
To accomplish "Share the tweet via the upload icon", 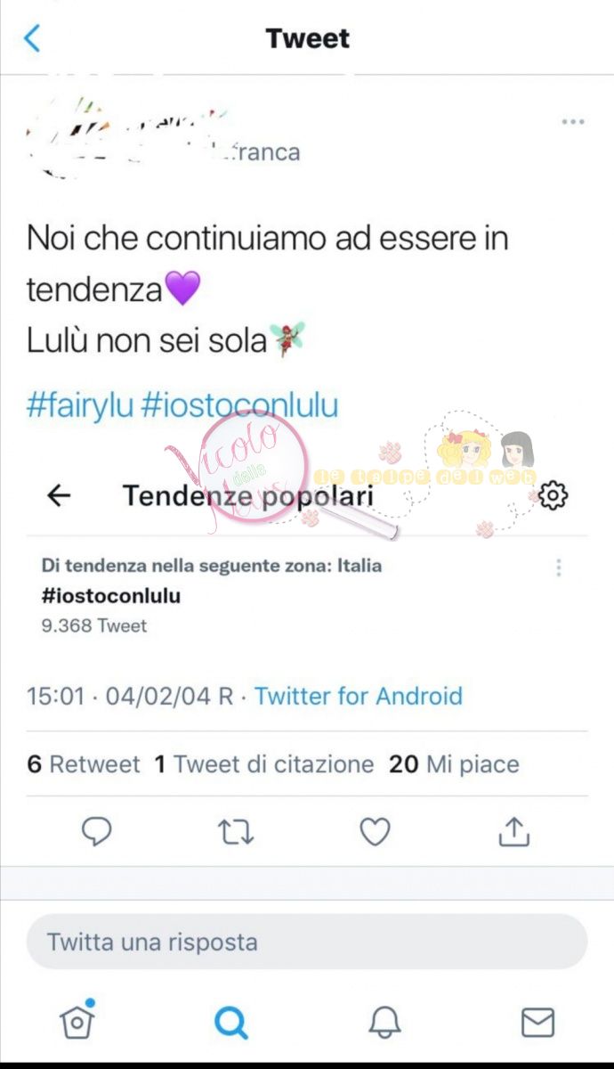I will (x=513, y=830).
